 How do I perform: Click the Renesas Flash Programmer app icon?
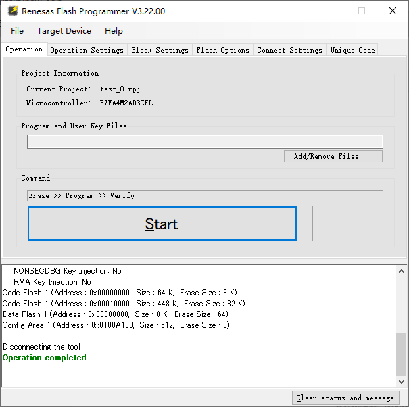pos(13,11)
